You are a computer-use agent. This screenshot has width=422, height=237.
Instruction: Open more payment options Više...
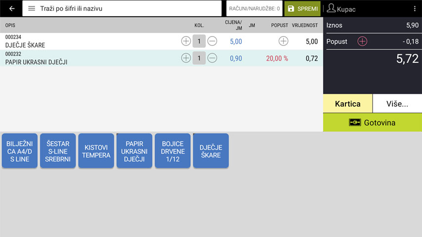click(397, 104)
